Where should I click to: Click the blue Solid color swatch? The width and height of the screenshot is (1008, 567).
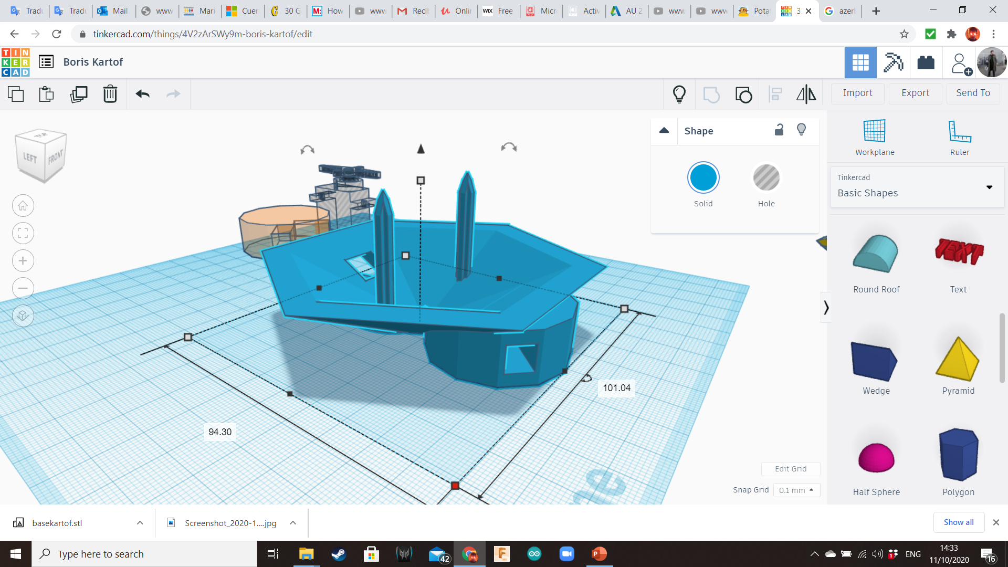(x=703, y=178)
